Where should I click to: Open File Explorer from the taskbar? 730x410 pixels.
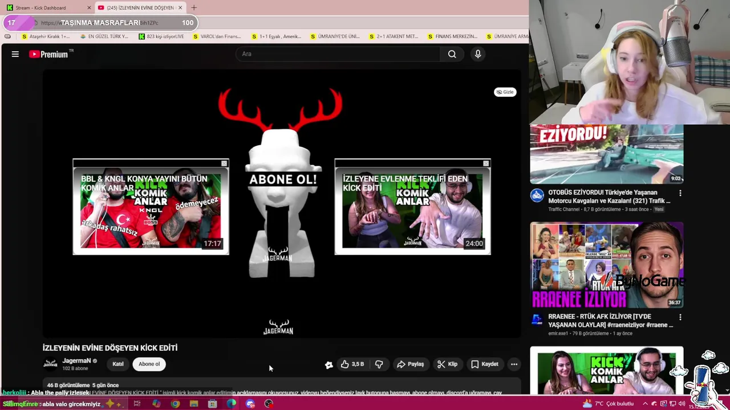click(194, 404)
